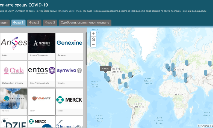
Task: Open the AnGes vaccine card
Action: (x=14, y=46)
